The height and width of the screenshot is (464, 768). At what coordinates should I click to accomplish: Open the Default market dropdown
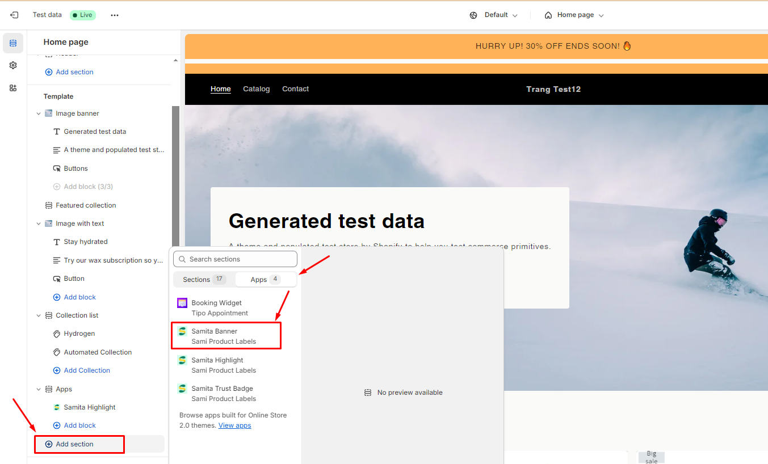494,15
